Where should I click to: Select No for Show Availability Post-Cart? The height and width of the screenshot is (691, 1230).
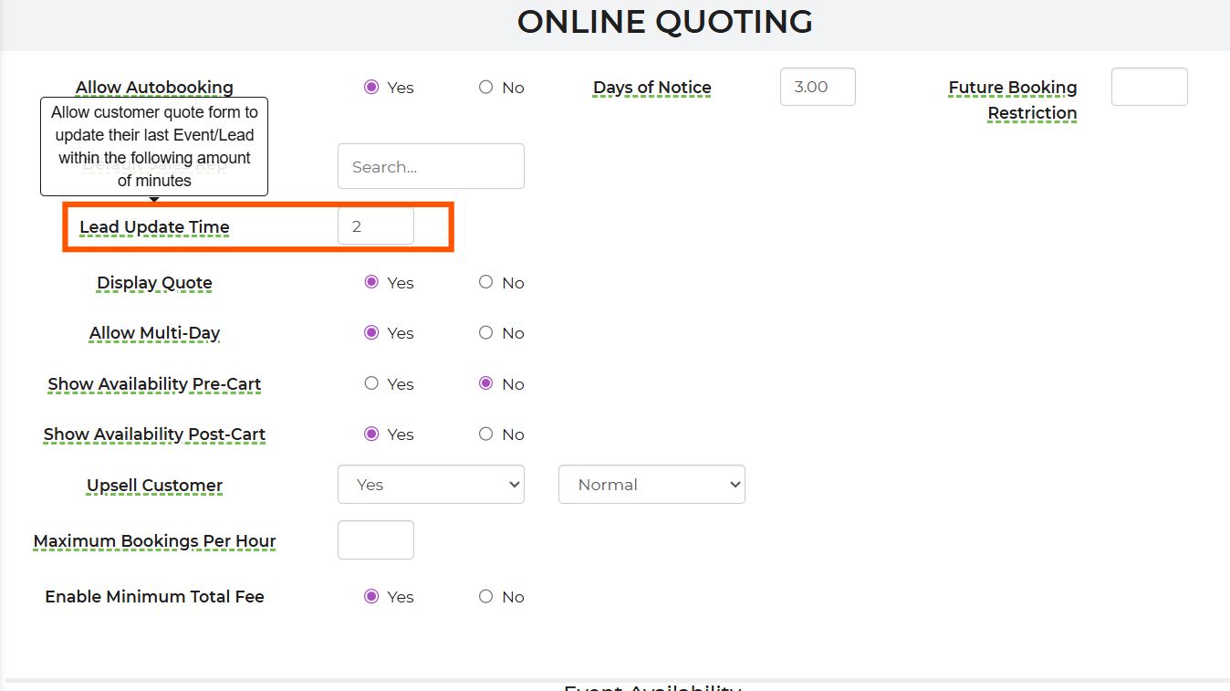tap(485, 434)
